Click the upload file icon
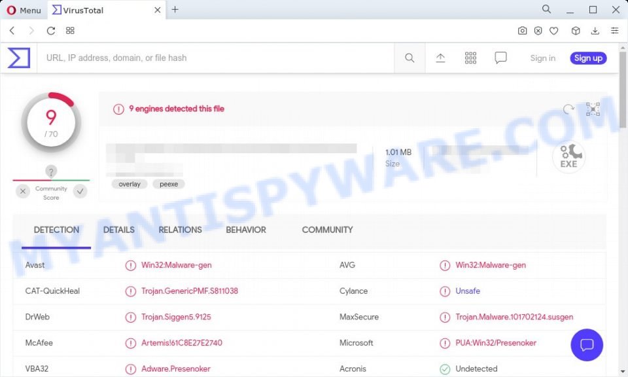 pos(440,58)
